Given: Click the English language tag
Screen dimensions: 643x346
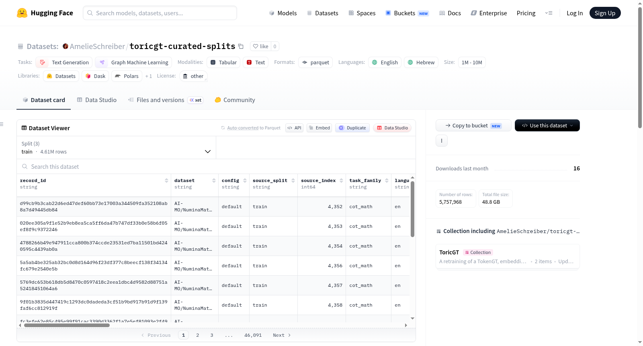Looking at the screenshot, I should (385, 62).
